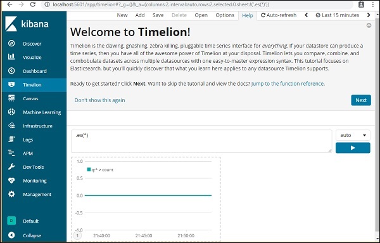Click the Default space avatar

coord(11,221)
